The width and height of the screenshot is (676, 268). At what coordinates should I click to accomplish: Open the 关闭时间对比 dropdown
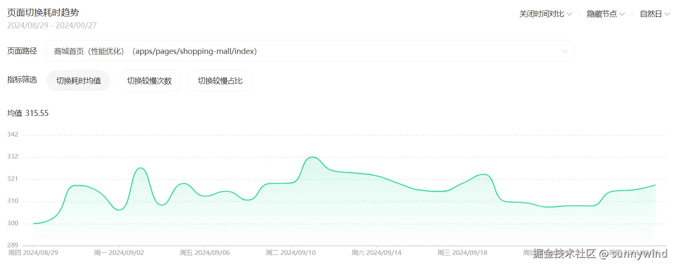tap(545, 14)
